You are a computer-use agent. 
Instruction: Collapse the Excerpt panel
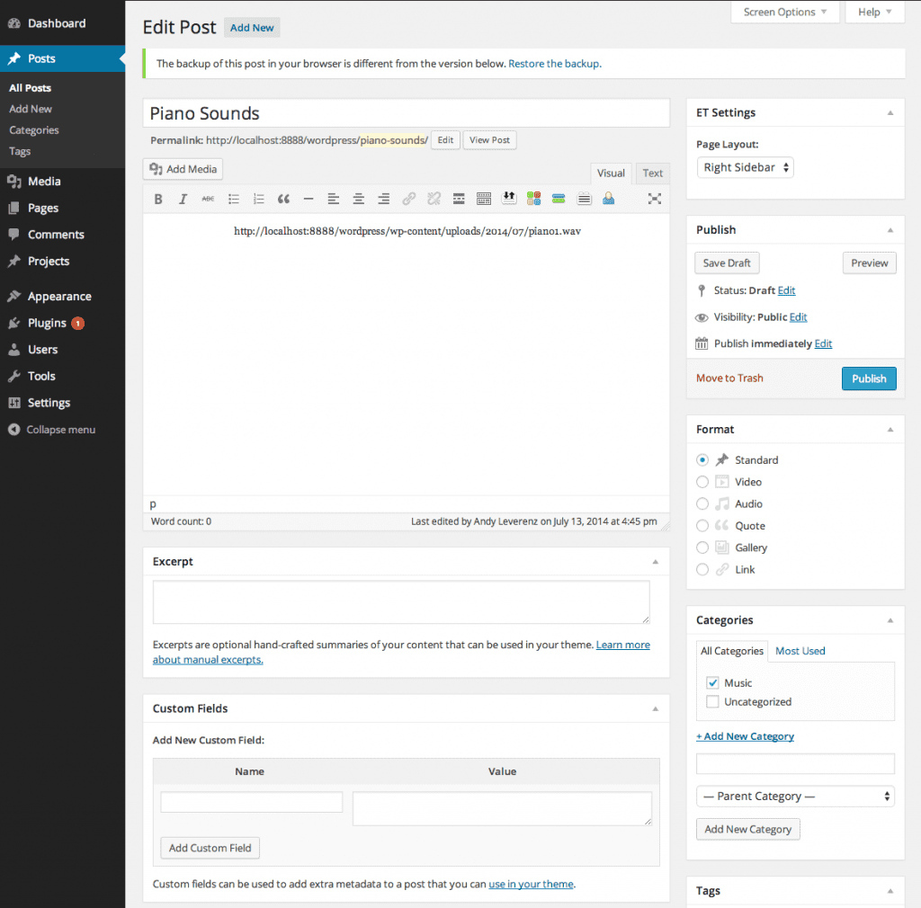[656, 561]
